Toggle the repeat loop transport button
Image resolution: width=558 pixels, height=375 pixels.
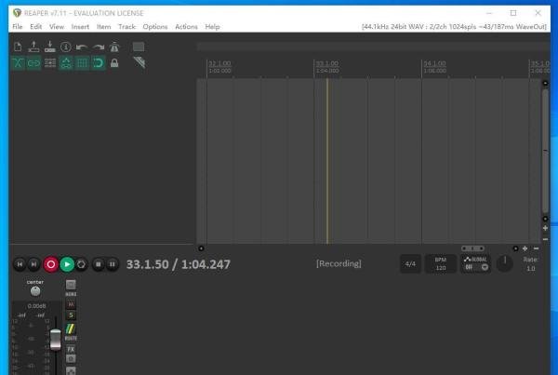82,264
